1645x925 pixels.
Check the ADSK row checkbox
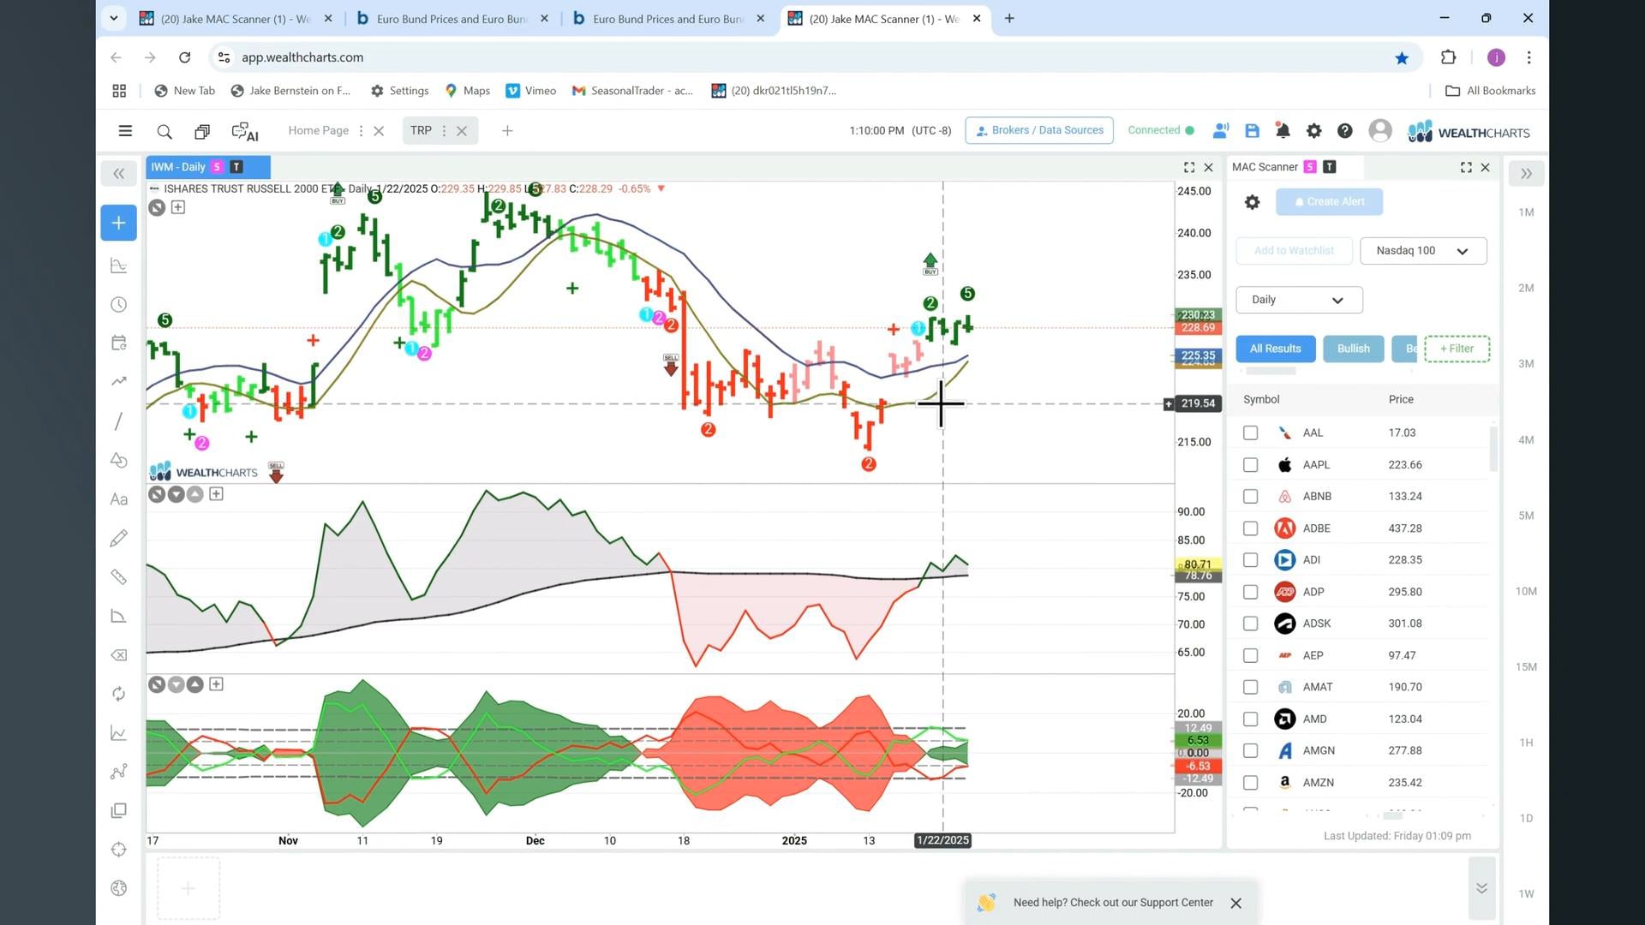tap(1250, 624)
